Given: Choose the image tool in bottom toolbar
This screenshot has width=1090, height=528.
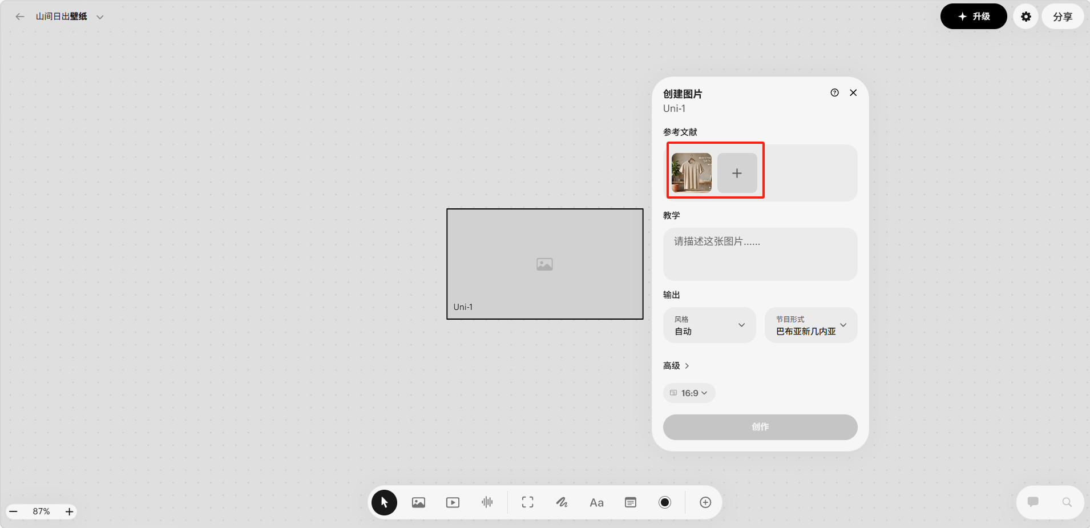Looking at the screenshot, I should point(418,502).
